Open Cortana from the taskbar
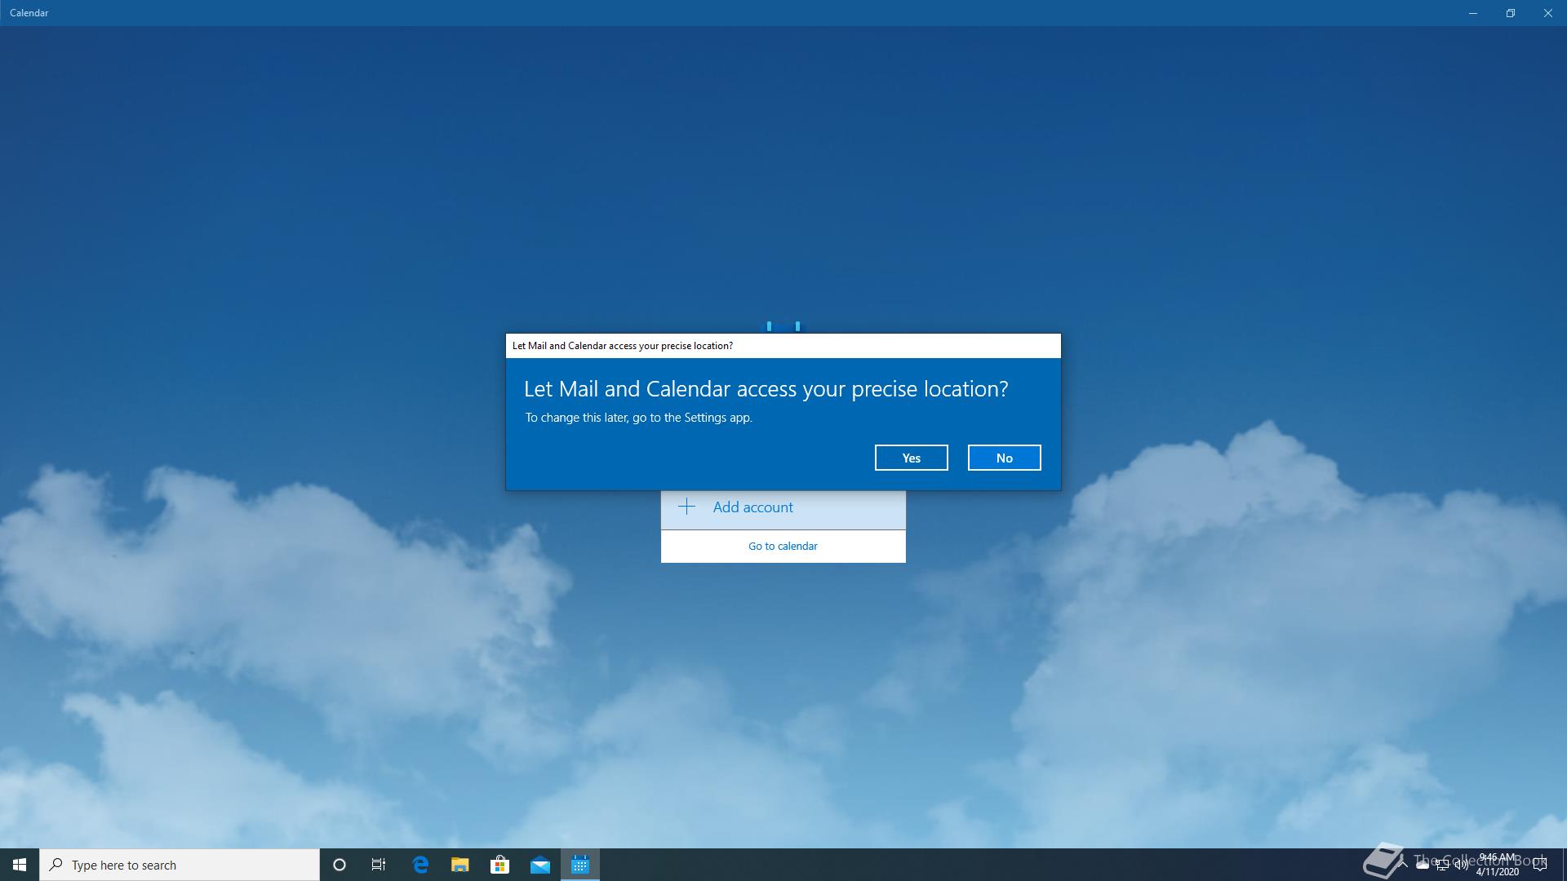1567x881 pixels. coord(340,865)
